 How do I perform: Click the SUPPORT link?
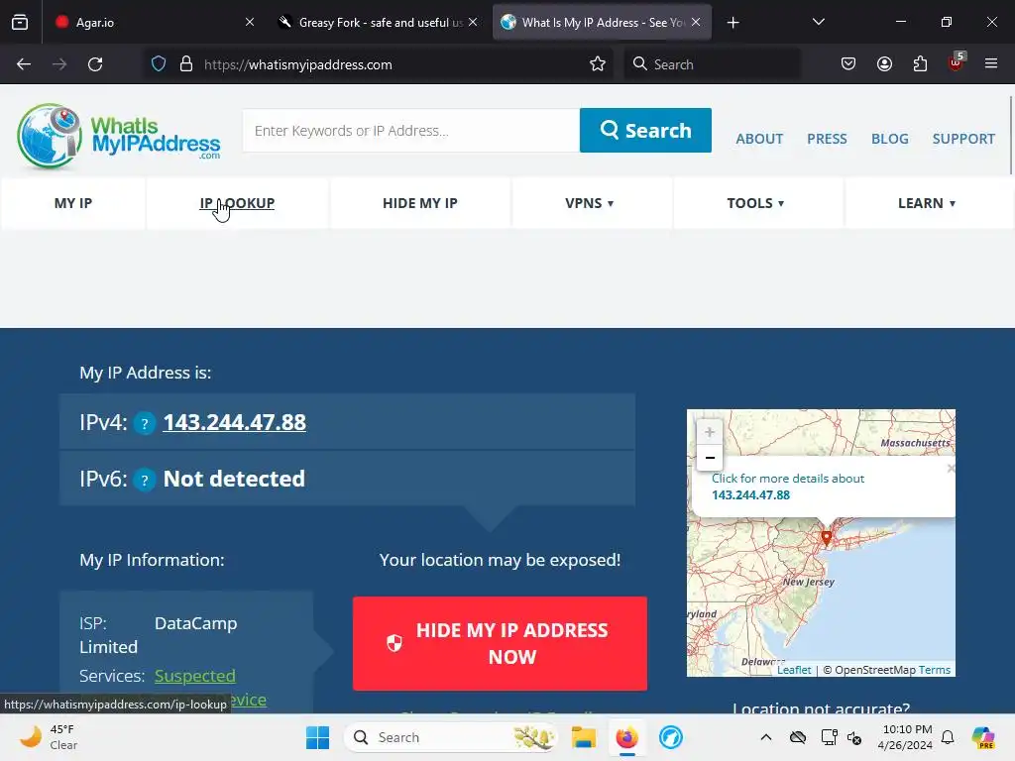(x=963, y=139)
